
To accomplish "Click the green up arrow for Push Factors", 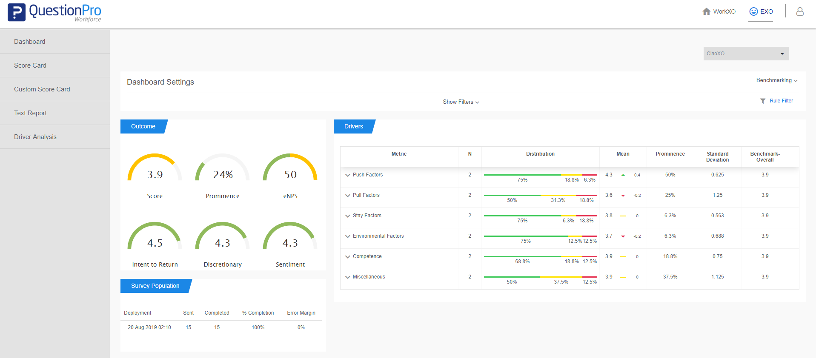I will pyautogui.click(x=623, y=175).
